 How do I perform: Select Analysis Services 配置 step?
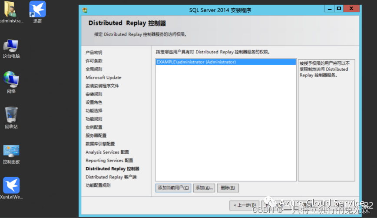click(107, 152)
